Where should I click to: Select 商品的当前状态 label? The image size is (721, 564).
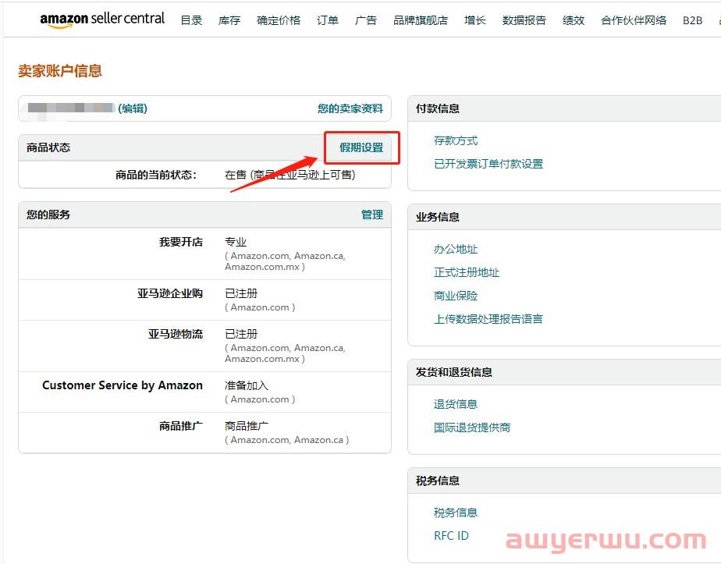[156, 175]
